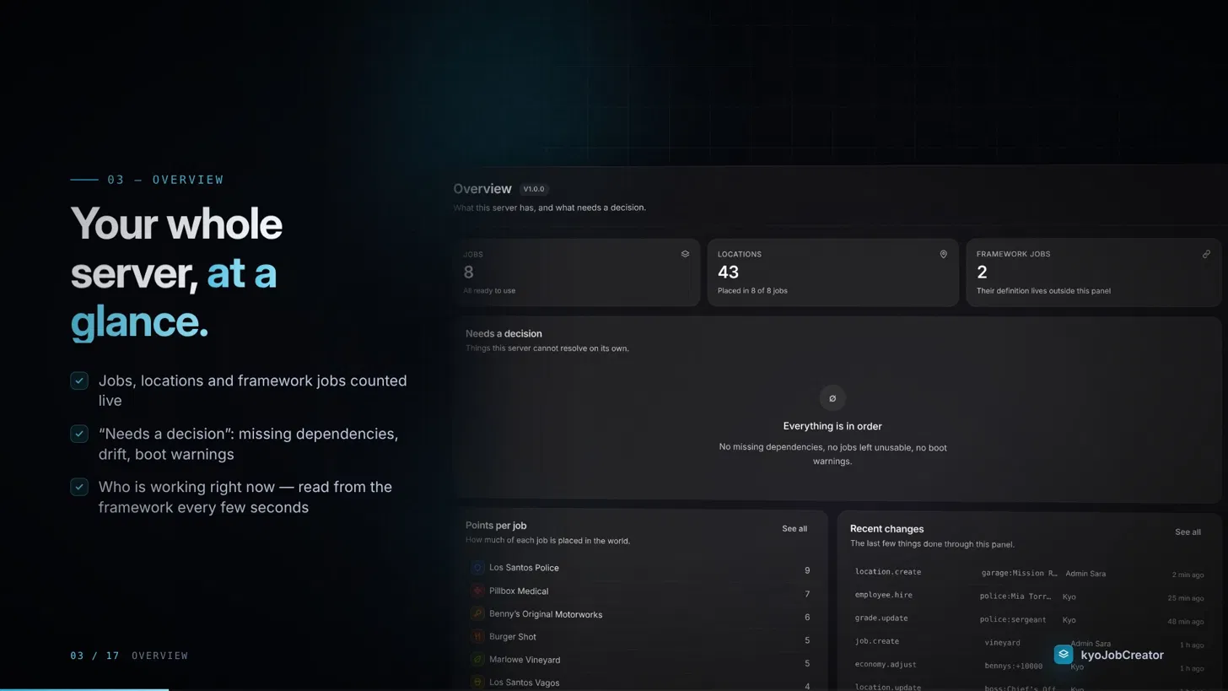Click the 'job.create' change entry
The width and height of the screenshot is (1228, 691).
(877, 641)
